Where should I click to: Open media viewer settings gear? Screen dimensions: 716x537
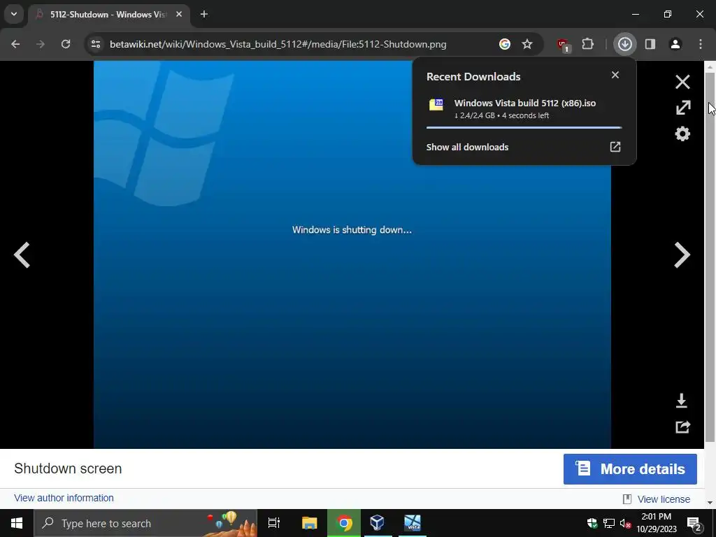[x=682, y=134]
